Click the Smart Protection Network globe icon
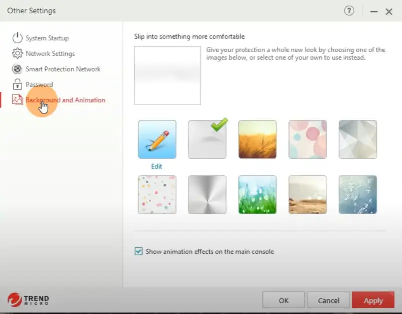This screenshot has height=314, width=402. [18, 69]
